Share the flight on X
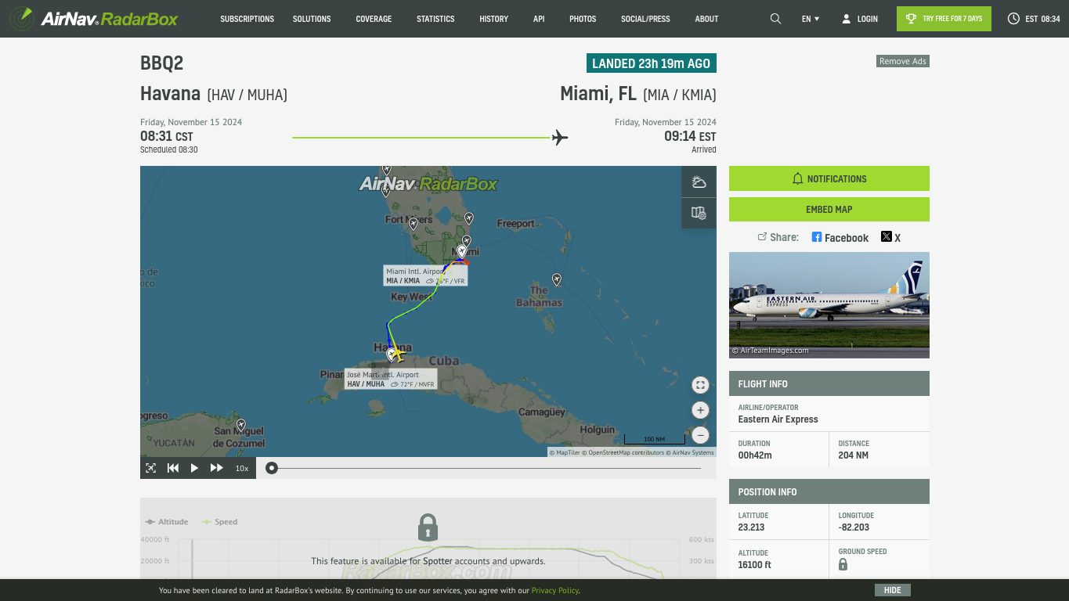The image size is (1069, 601). click(891, 237)
